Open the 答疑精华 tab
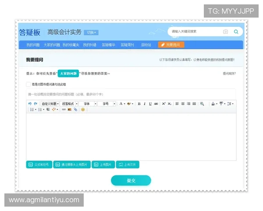Screen dimensions: 263x211 point(109,45)
